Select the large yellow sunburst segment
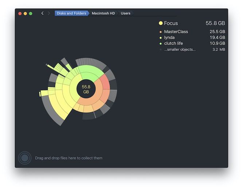 click(x=58, y=105)
